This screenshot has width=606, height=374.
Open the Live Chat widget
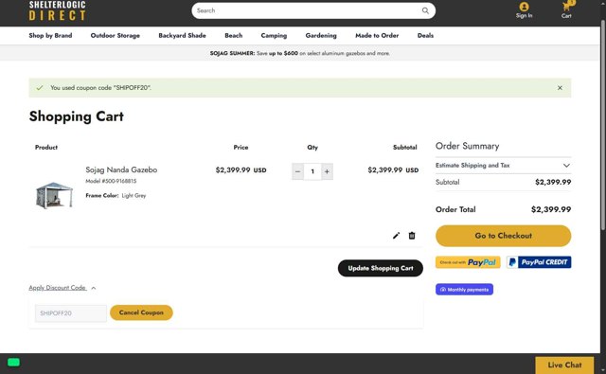point(564,365)
